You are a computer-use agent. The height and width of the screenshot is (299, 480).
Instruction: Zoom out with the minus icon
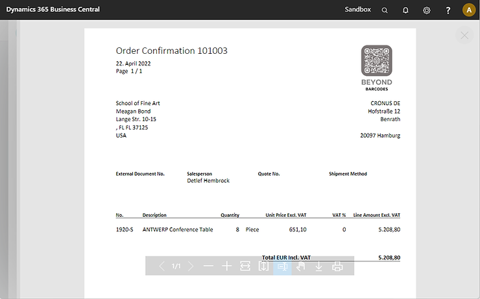point(208,267)
